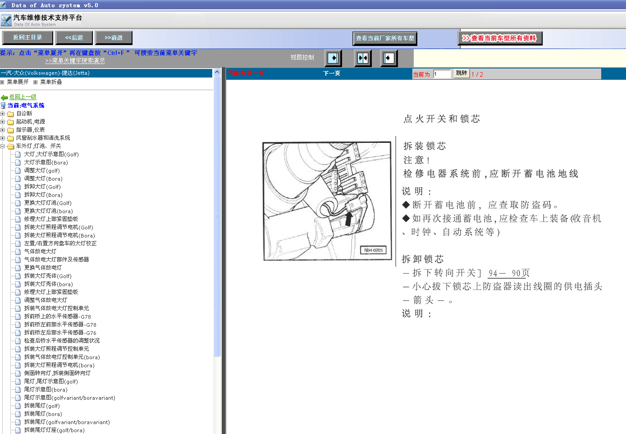Expand the 自诊断 tree node

tap(3, 114)
